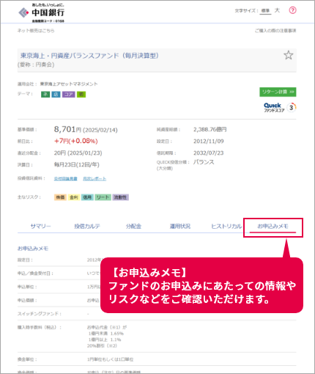The image size is (315, 374).
Task: Click the light green 初 theme tag
Action: (x=81, y=95)
